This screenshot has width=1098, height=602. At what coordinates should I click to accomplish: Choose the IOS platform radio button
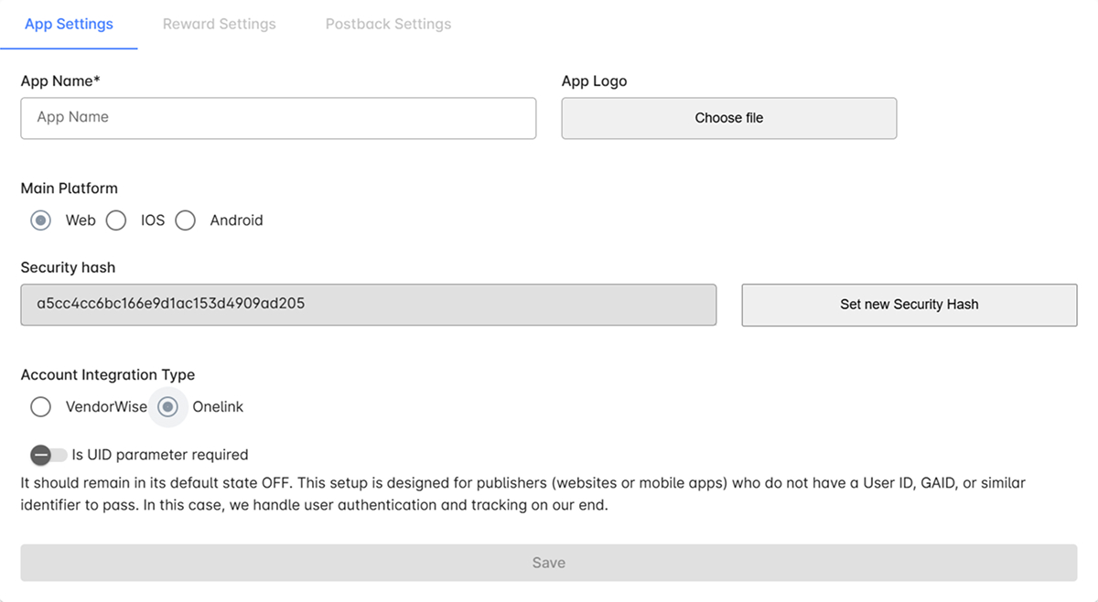coord(116,220)
